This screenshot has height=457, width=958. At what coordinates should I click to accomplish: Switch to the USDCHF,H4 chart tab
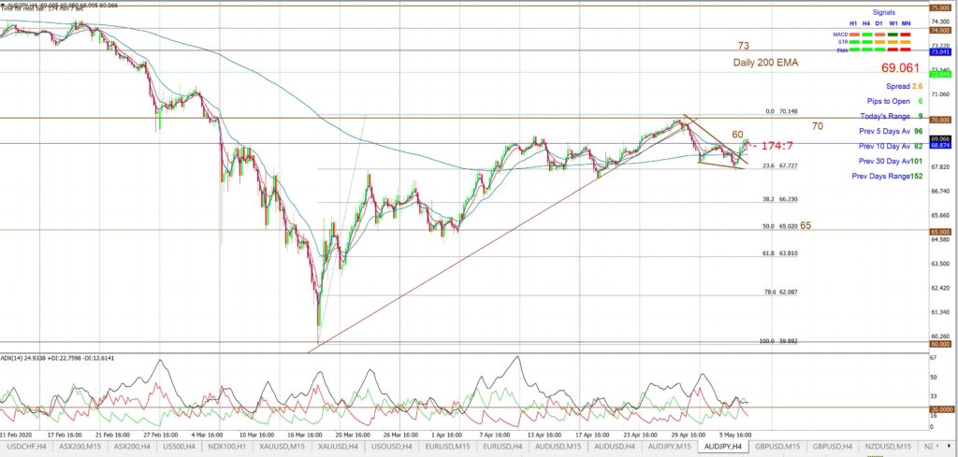pos(26,447)
